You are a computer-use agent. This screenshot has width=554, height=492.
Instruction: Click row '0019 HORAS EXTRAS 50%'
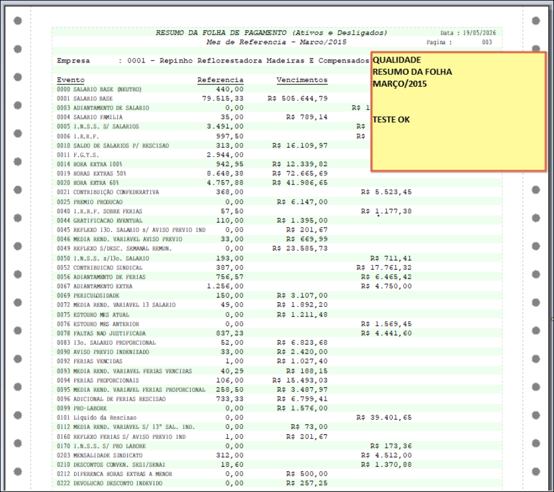[x=91, y=174]
